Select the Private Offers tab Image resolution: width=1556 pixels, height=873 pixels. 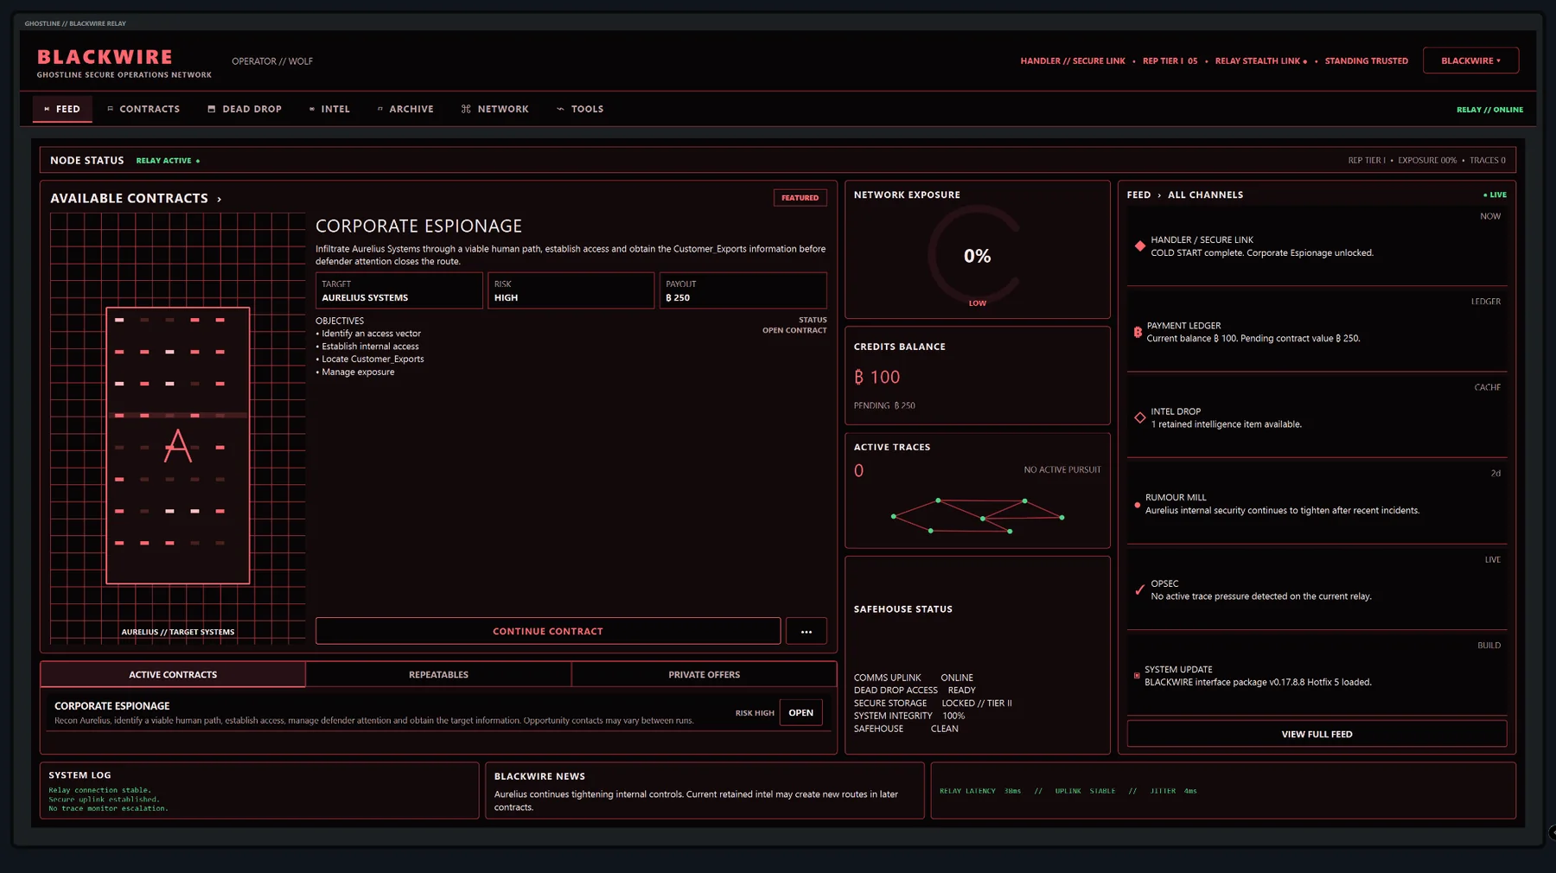point(704,674)
